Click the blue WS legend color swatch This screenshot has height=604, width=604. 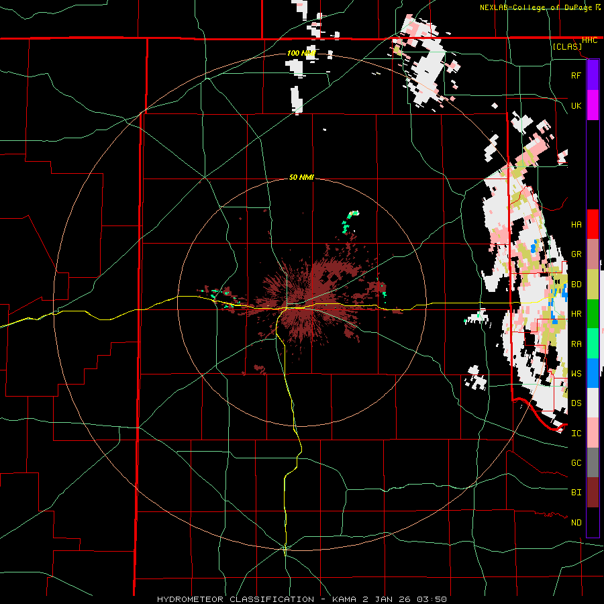593,373
